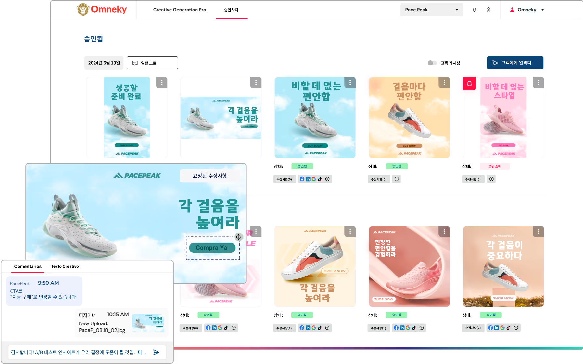The width and height of the screenshot is (583, 364).
Task: Click the user management icon beside the bell
Action: coord(488,10)
